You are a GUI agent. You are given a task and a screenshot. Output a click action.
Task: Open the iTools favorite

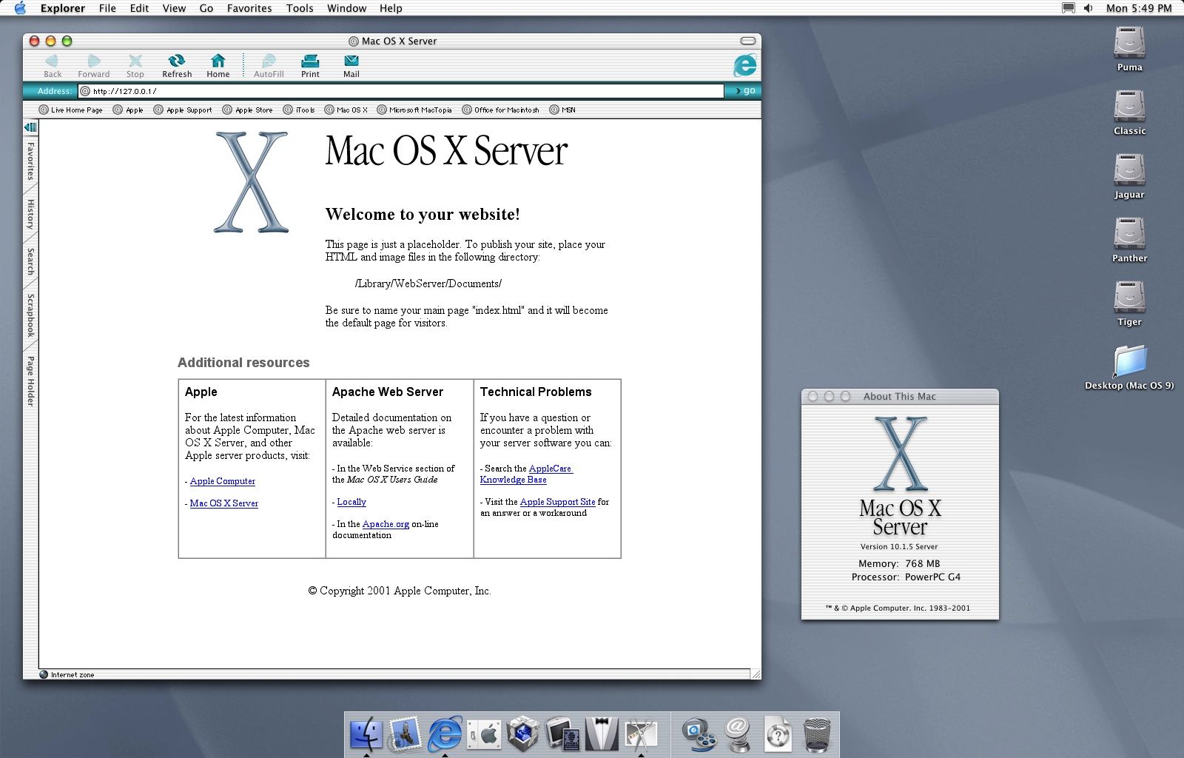tap(299, 110)
